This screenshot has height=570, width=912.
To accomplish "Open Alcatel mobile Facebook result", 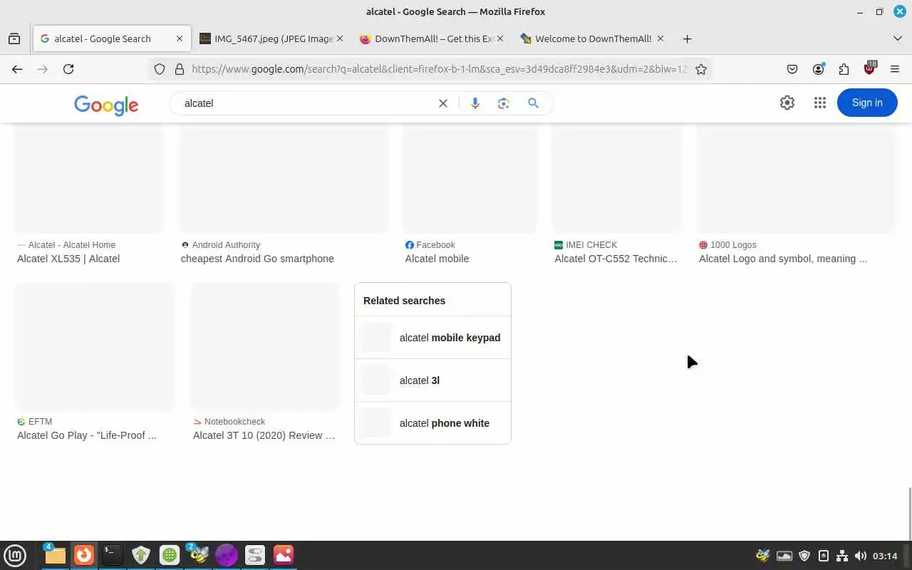I will pos(437,259).
